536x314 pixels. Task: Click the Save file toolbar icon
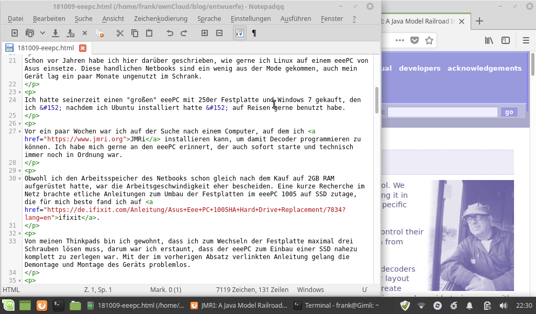[x=55, y=33]
